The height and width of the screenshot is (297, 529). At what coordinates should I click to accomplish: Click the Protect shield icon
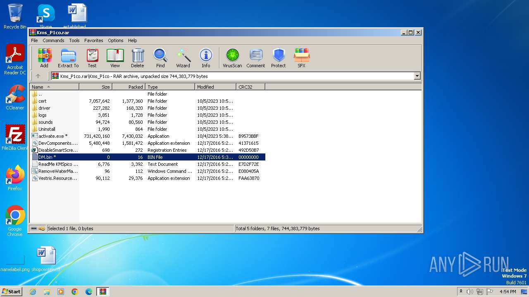click(279, 58)
